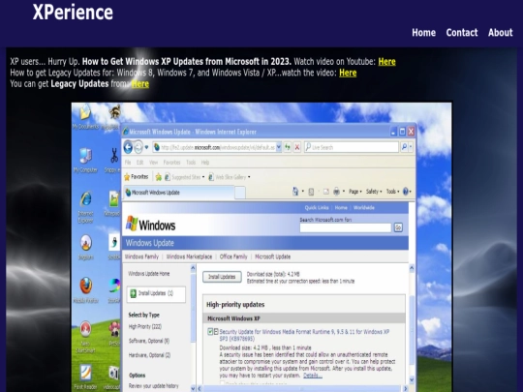Open the command bar Tools dropdown

(x=393, y=192)
